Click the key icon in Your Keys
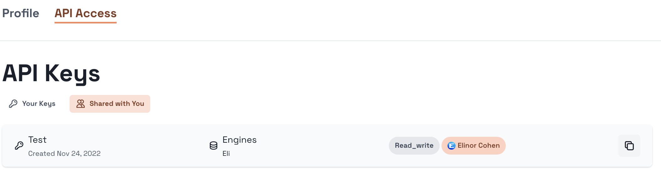The width and height of the screenshot is (661, 178). pos(13,104)
